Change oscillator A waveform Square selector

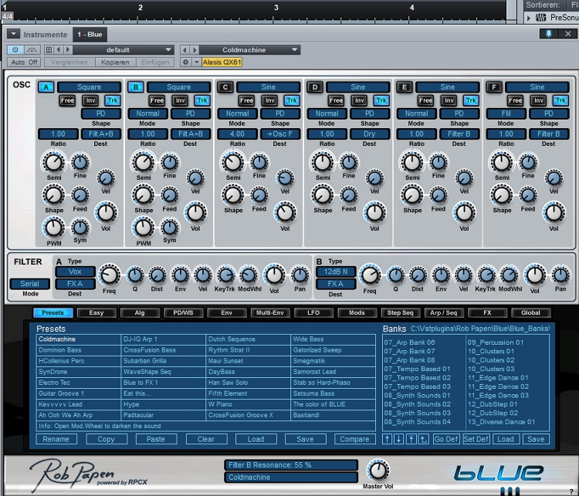(x=89, y=87)
